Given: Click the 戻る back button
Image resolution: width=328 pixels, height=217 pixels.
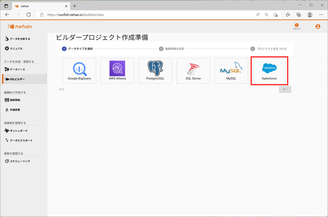Looking at the screenshot, I should coord(62,89).
